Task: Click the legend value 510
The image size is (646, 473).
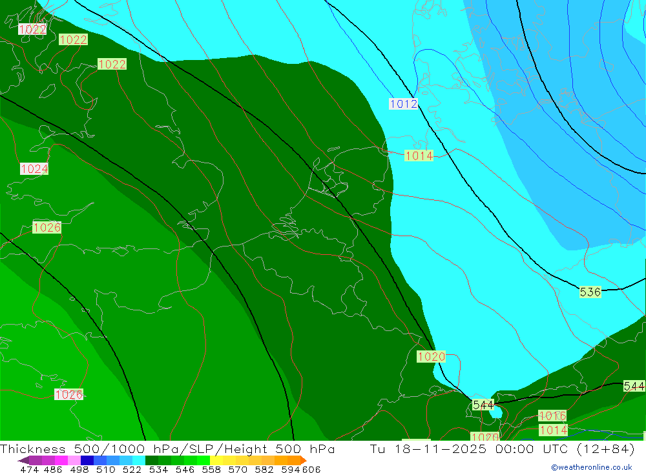Action: tap(105, 469)
